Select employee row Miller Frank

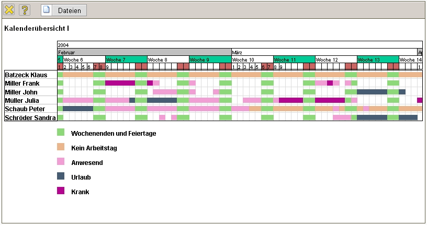[23, 83]
